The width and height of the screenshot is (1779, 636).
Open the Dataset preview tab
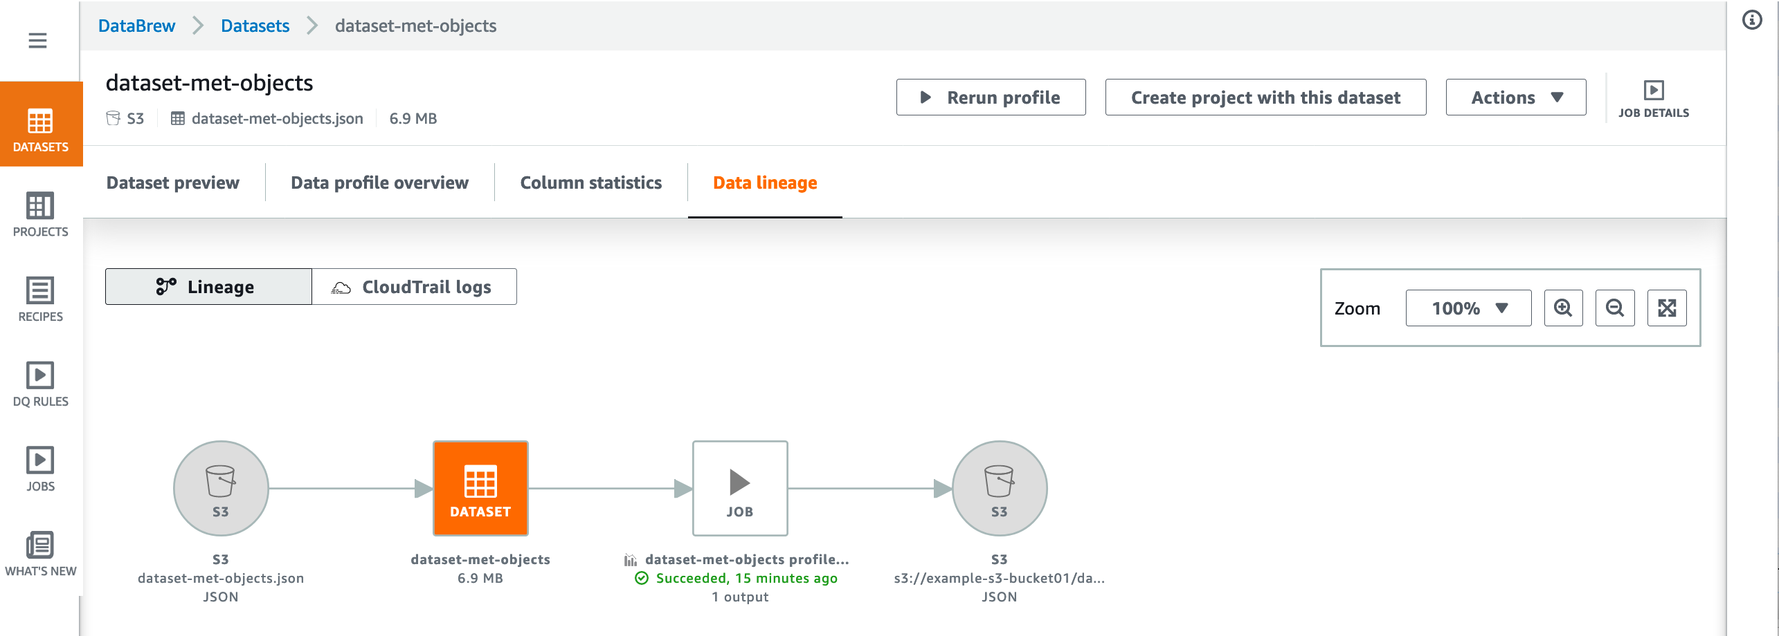click(x=172, y=183)
